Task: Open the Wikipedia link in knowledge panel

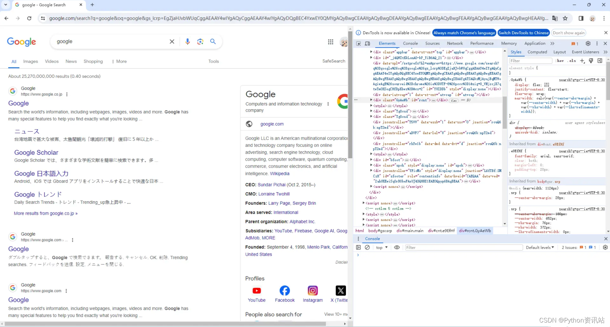Action: (280, 174)
